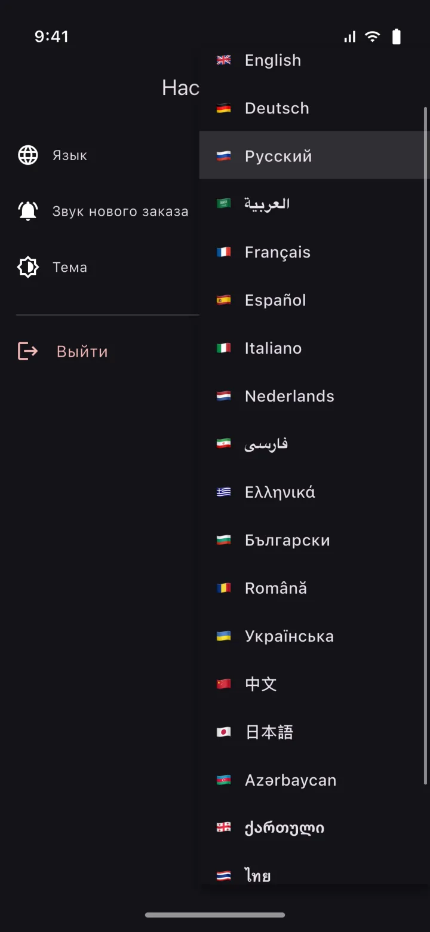Select the Italiano language option
The width and height of the screenshot is (430, 932).
pos(314,348)
